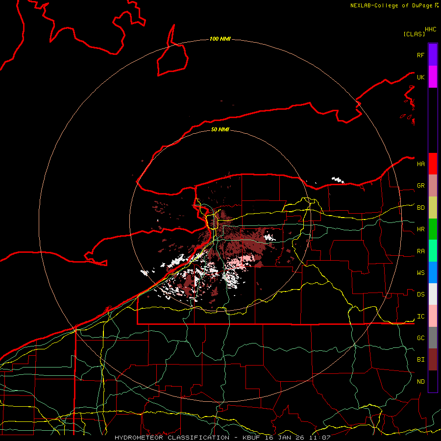This screenshot has width=441, height=441.
Task: Click the RA legend label
Action: (x=420, y=251)
